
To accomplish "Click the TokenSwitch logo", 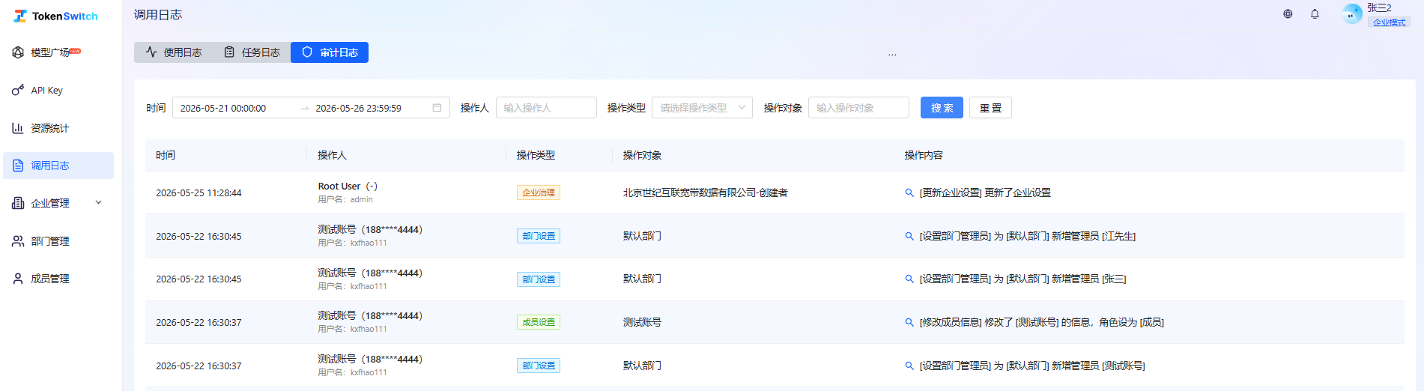I will 56,16.
